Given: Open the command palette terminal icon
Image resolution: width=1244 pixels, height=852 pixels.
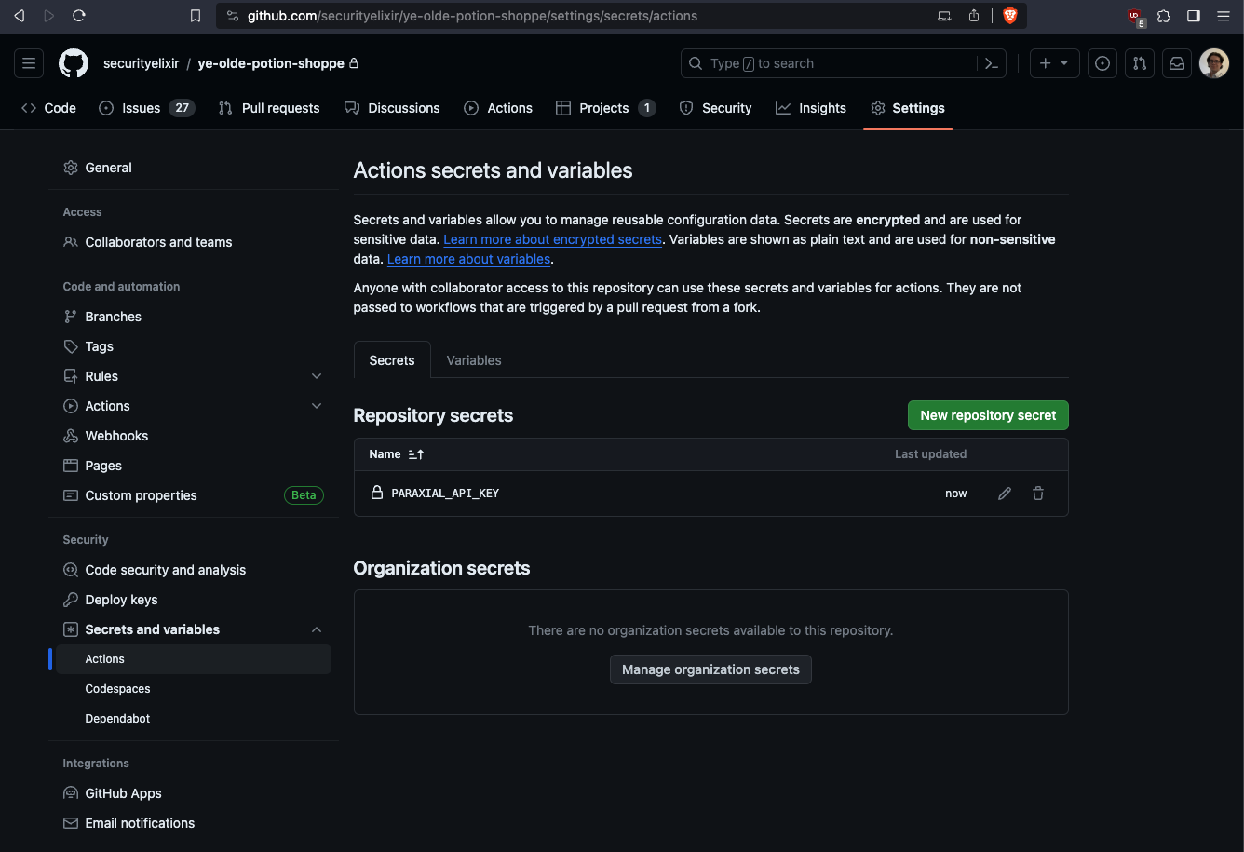Looking at the screenshot, I should [x=991, y=62].
